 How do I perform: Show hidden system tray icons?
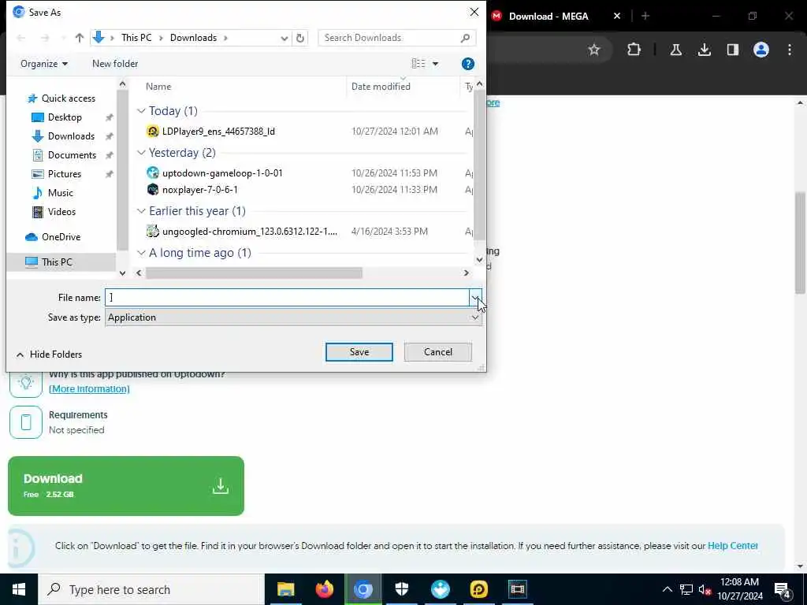(x=667, y=589)
